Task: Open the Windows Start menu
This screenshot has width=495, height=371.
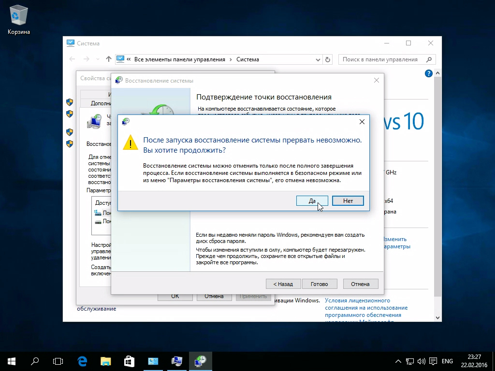Action: tap(12, 361)
